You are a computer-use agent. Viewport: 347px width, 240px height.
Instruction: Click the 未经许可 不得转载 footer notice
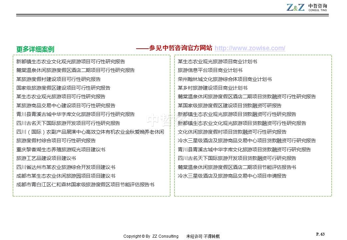[203, 236]
